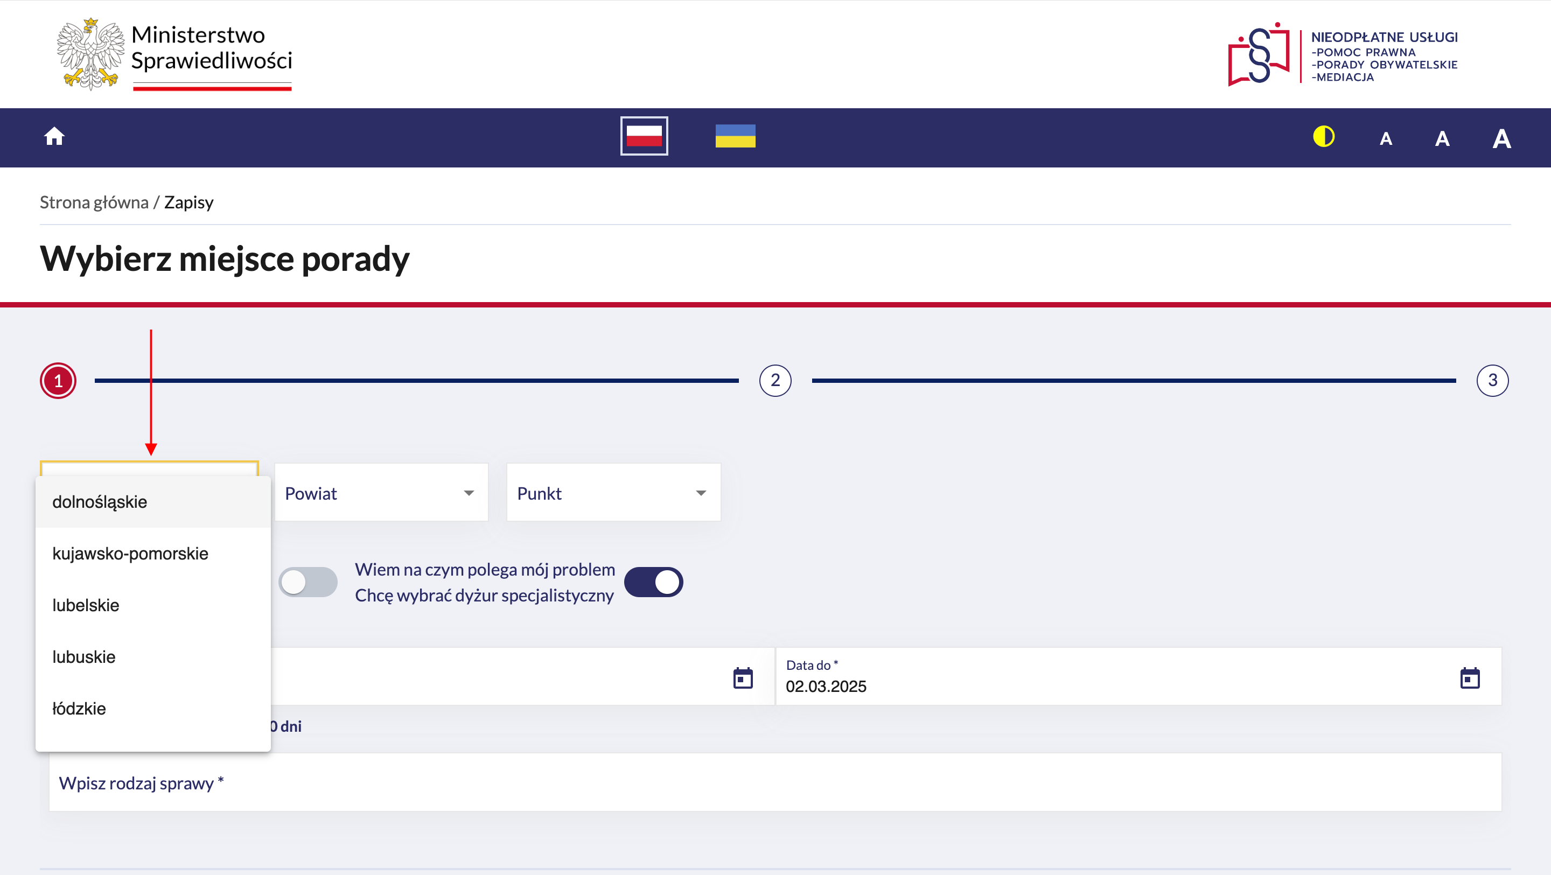Image resolution: width=1551 pixels, height=875 pixels.
Task: Switch language using Polish flag icon
Action: click(644, 136)
